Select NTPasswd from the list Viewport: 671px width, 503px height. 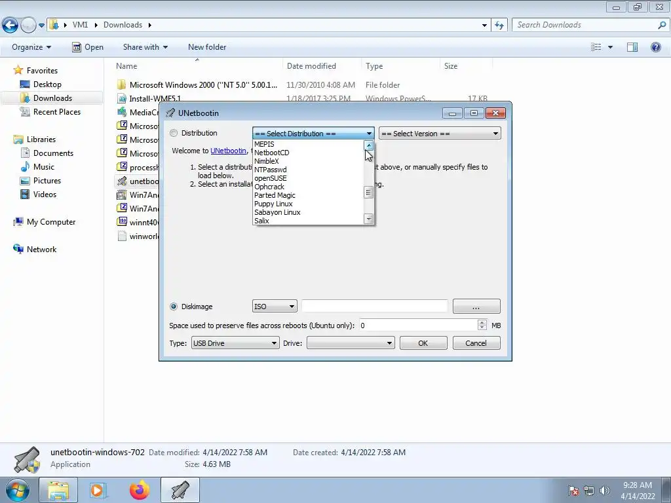coord(271,170)
